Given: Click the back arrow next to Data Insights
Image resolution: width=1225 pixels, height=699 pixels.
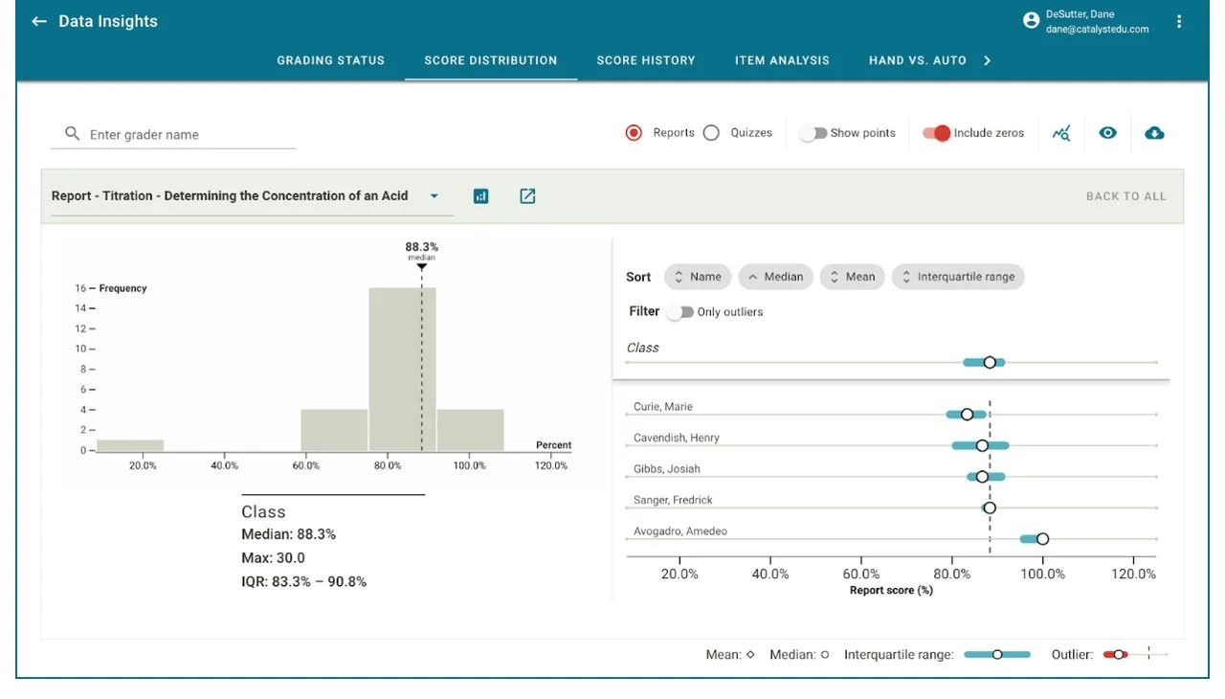Looking at the screenshot, I should 37,20.
